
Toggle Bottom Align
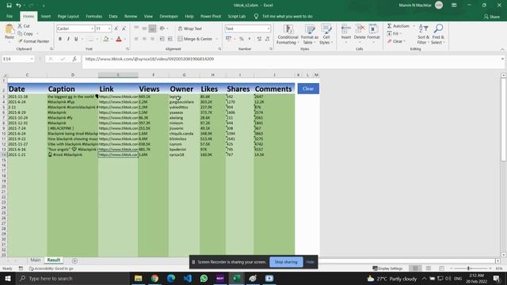(x=152, y=28)
